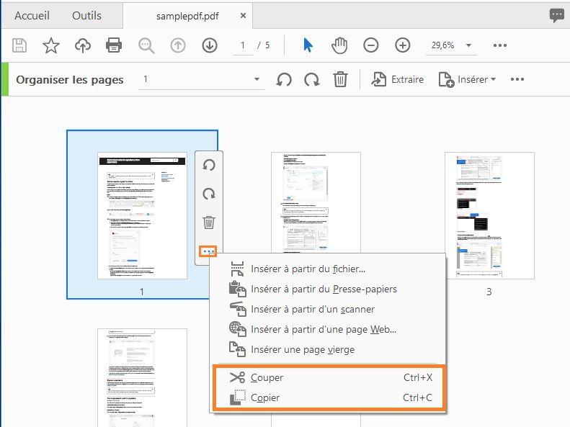
Task: Select the page 3 thumbnail
Action: tap(489, 216)
